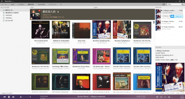
Task: Pause the current playback
Action: pos(9,97)
